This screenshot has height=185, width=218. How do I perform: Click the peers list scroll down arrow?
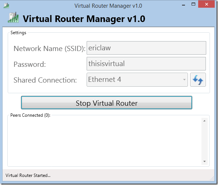coord(204,162)
